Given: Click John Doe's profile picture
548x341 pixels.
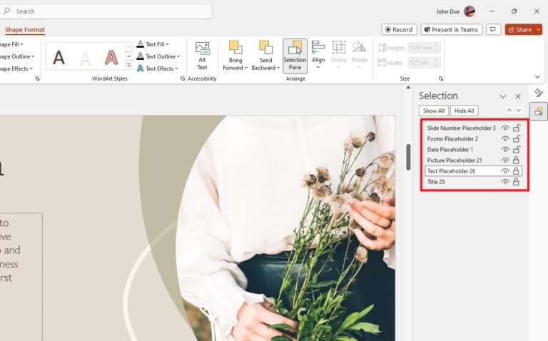Looking at the screenshot, I should 470,11.
